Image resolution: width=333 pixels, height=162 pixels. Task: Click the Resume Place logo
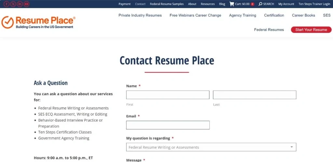click(x=38, y=22)
